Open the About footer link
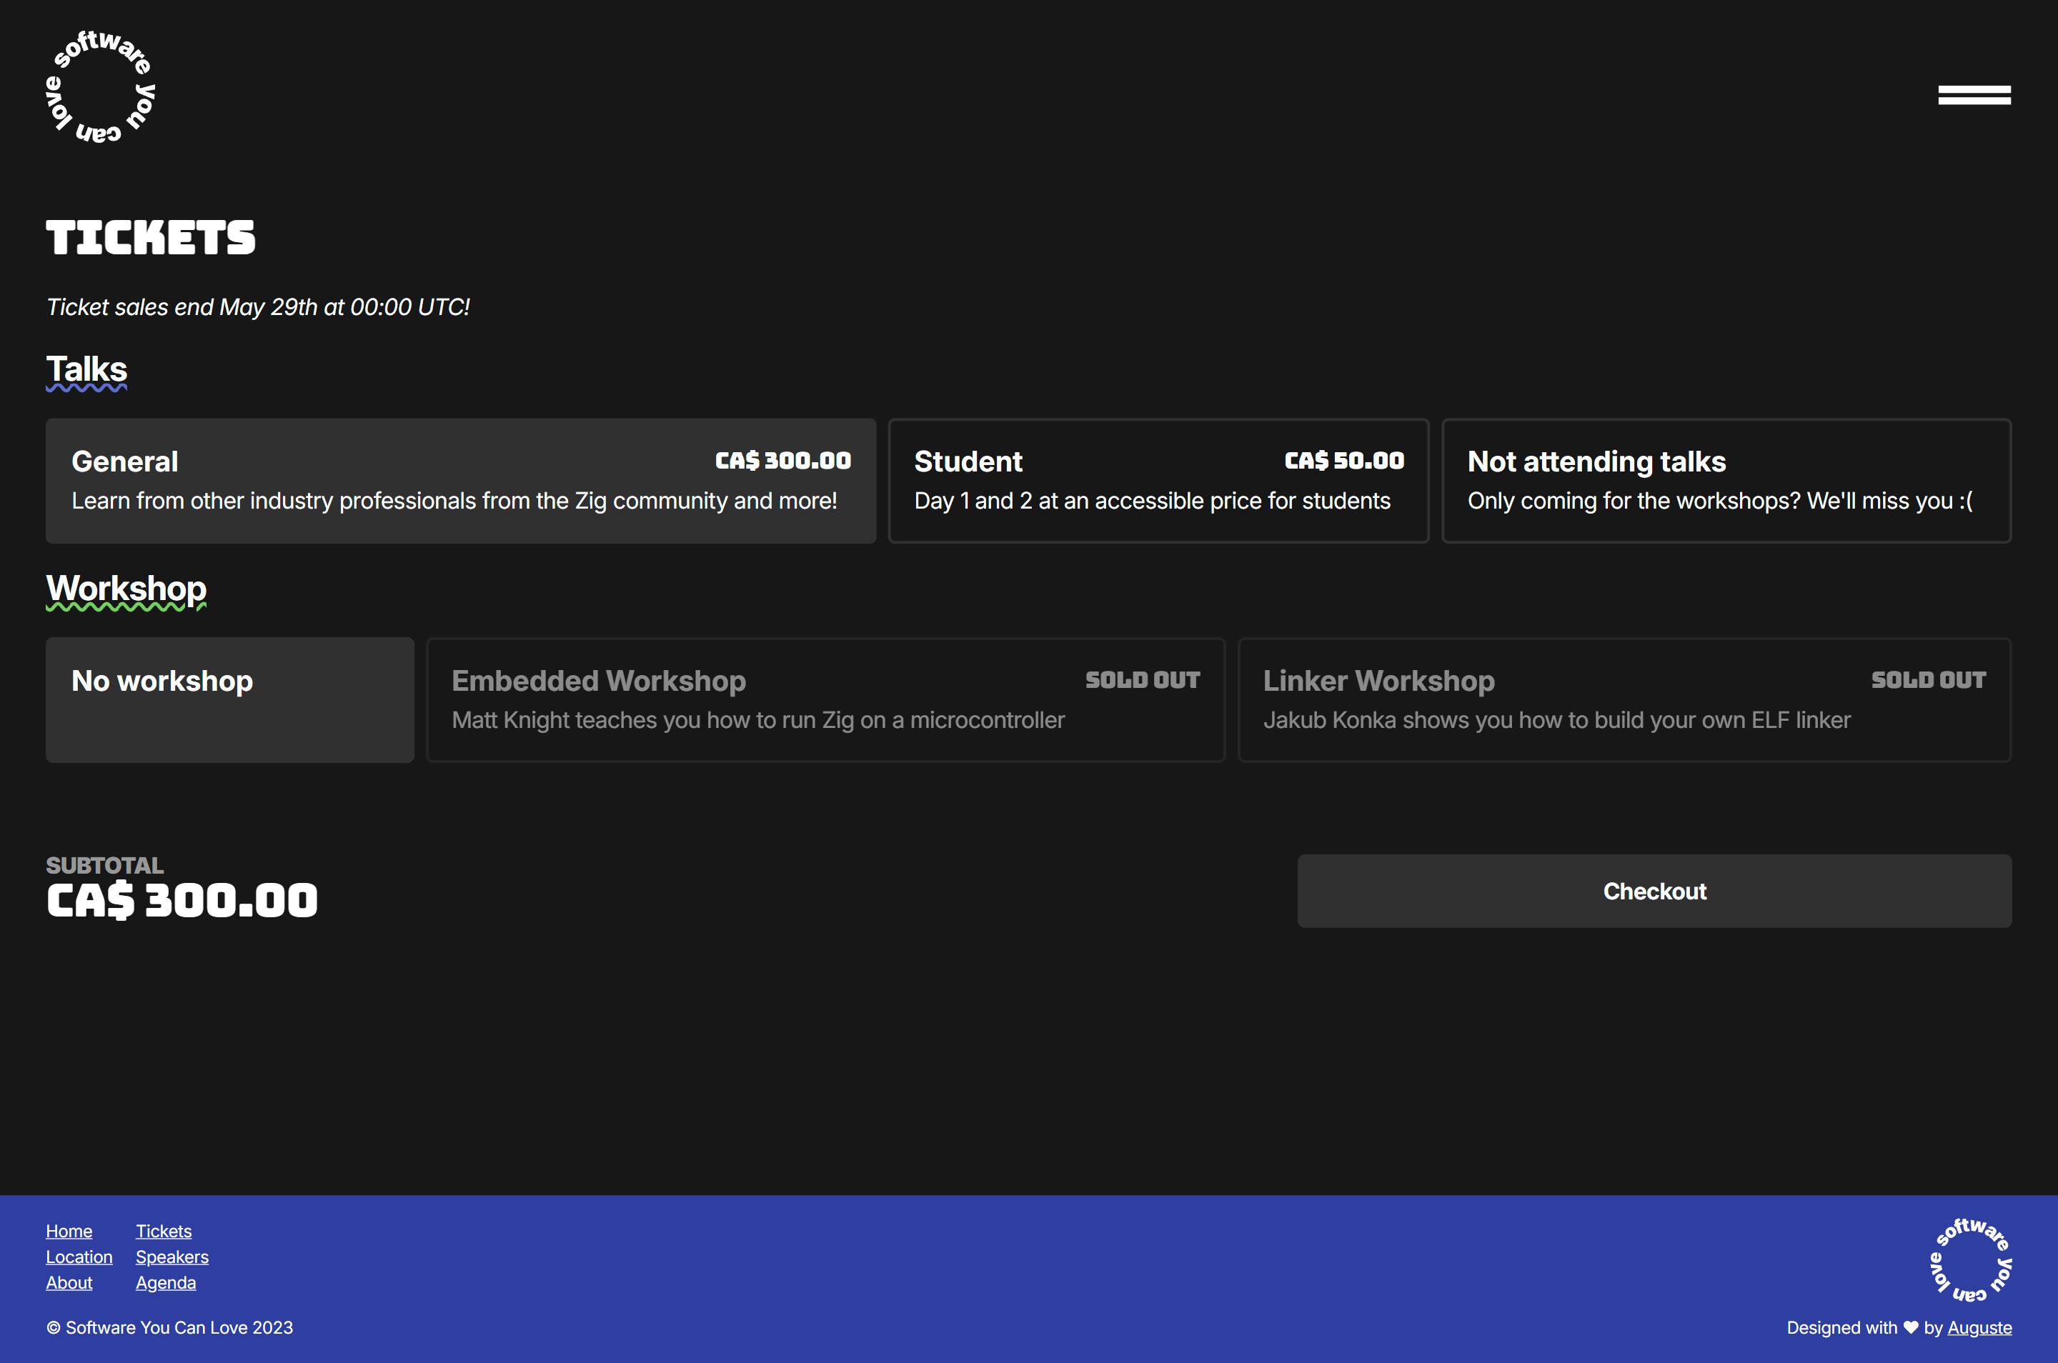Image resolution: width=2058 pixels, height=1363 pixels. click(69, 1283)
